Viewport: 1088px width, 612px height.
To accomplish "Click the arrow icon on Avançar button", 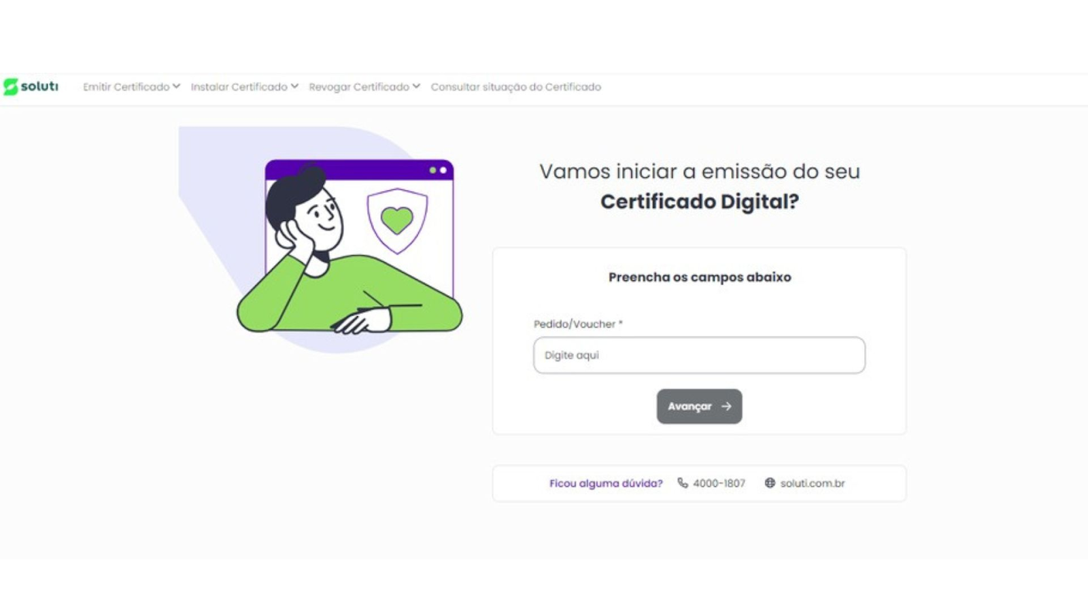I will (x=726, y=406).
